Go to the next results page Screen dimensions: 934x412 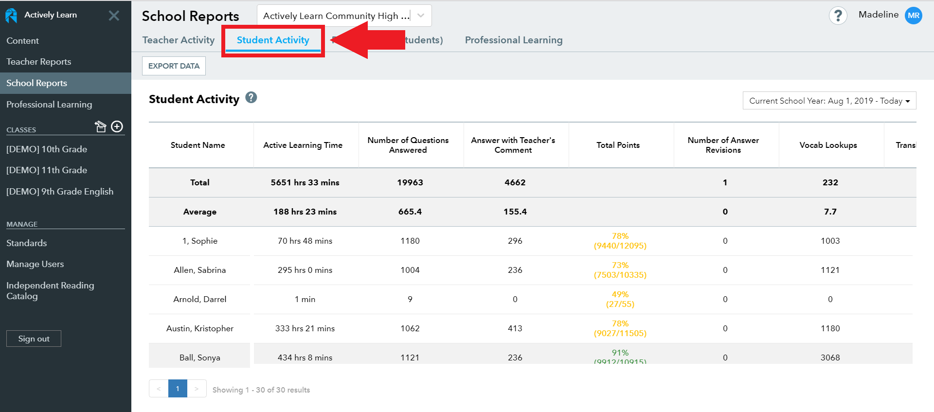pos(197,389)
